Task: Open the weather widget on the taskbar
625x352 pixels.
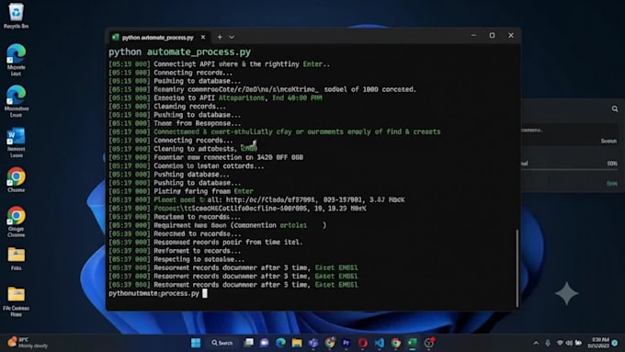Action: (27, 343)
